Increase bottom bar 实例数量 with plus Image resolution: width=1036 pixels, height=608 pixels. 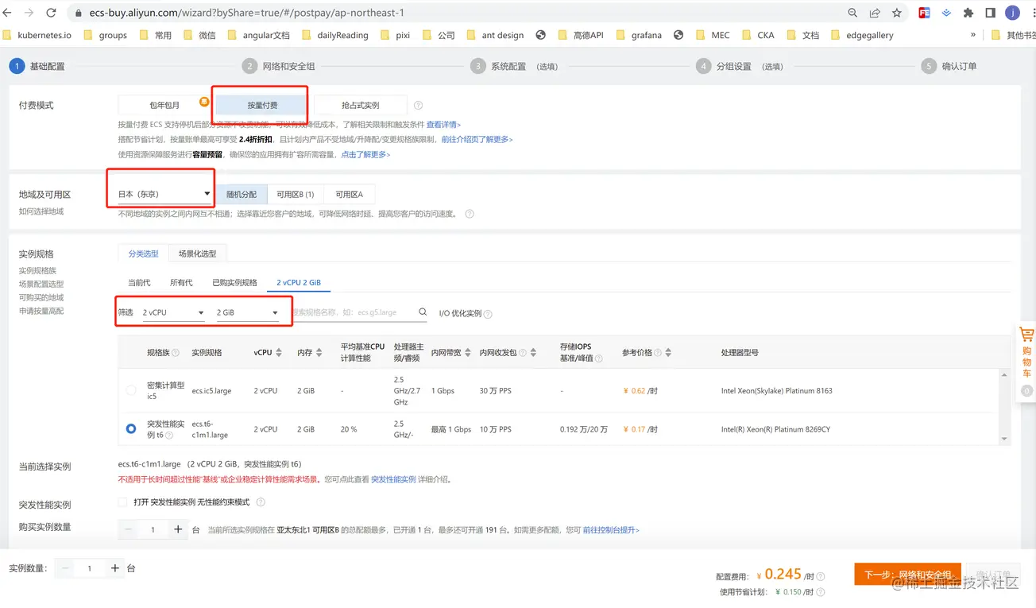(115, 568)
